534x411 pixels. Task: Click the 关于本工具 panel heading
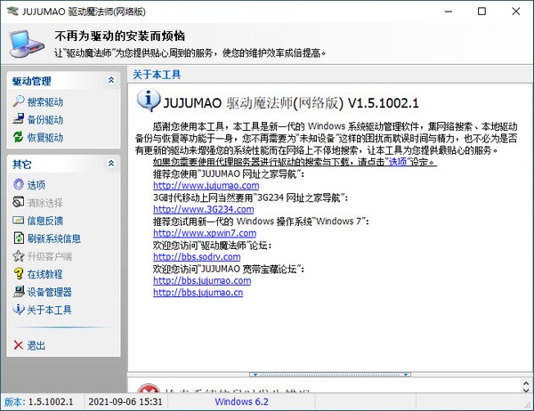157,74
